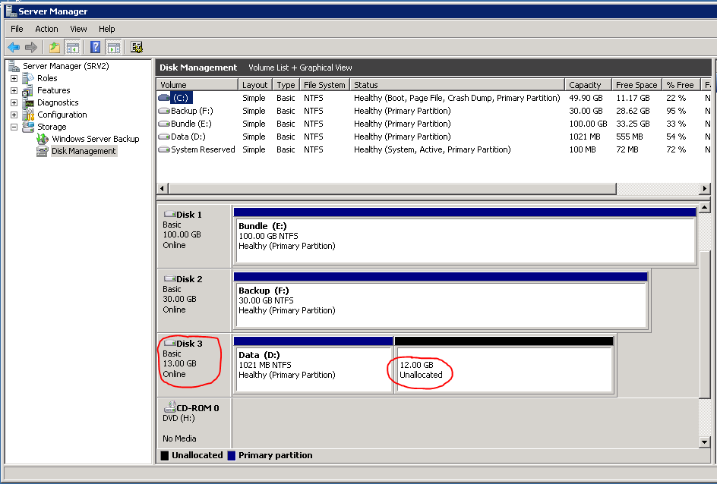
Task: Click the Disk 3 drive icon
Action: coord(169,343)
